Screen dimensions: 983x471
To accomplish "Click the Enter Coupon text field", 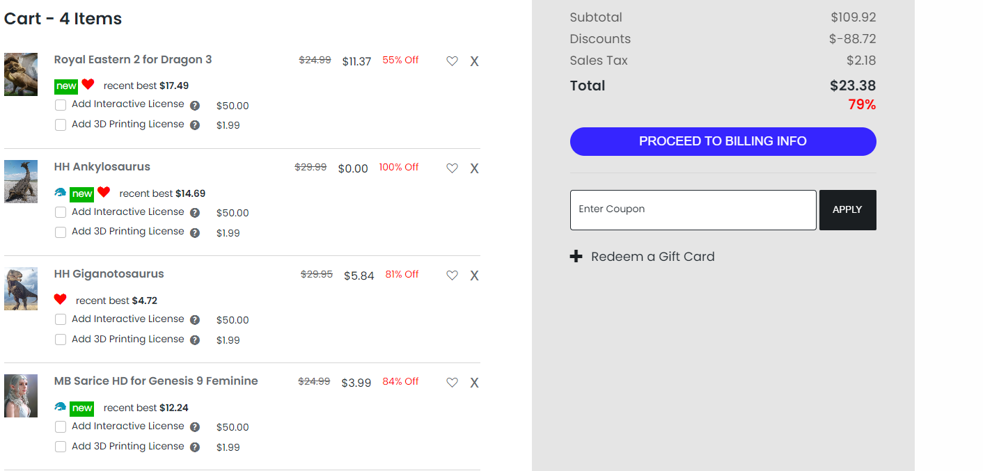I will point(693,209).
